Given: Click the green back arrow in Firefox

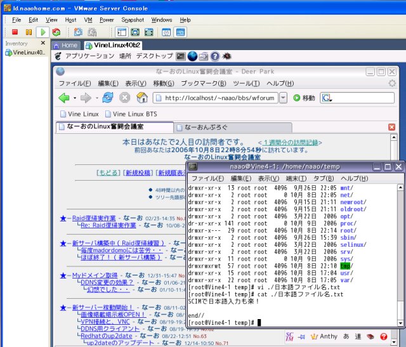Looking at the screenshot, I should (x=64, y=98).
